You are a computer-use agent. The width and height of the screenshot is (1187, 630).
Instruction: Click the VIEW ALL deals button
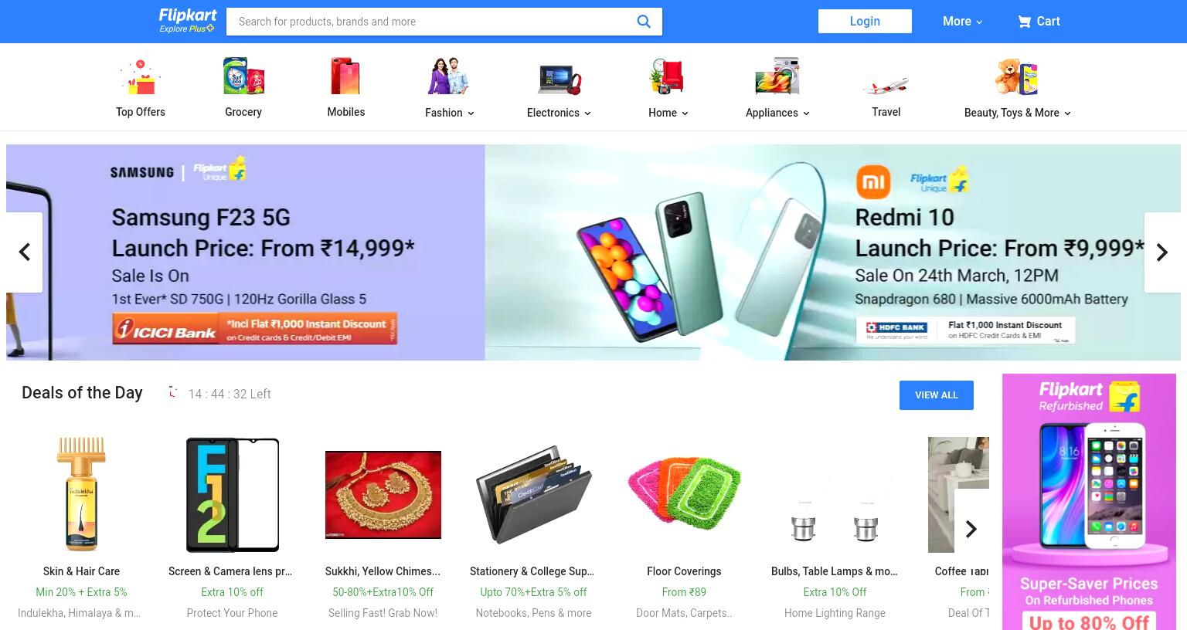(x=937, y=395)
